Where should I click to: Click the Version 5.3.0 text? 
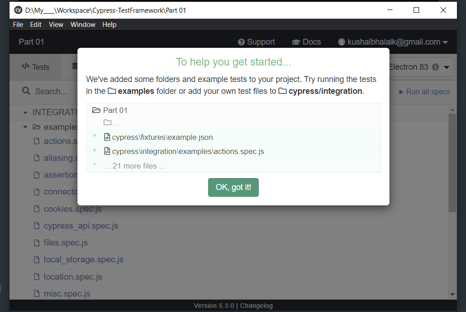point(214,306)
